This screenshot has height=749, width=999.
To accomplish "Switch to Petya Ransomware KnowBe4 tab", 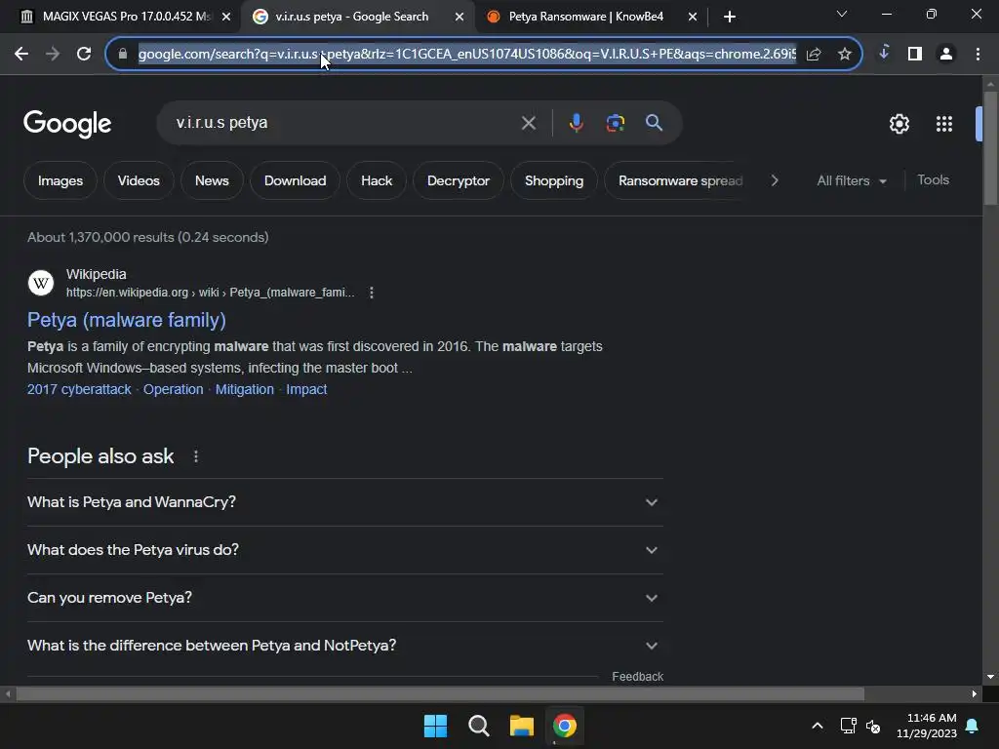I will coord(585,18).
